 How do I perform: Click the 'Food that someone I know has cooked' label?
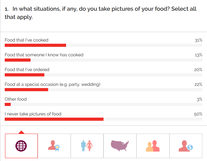(44, 55)
